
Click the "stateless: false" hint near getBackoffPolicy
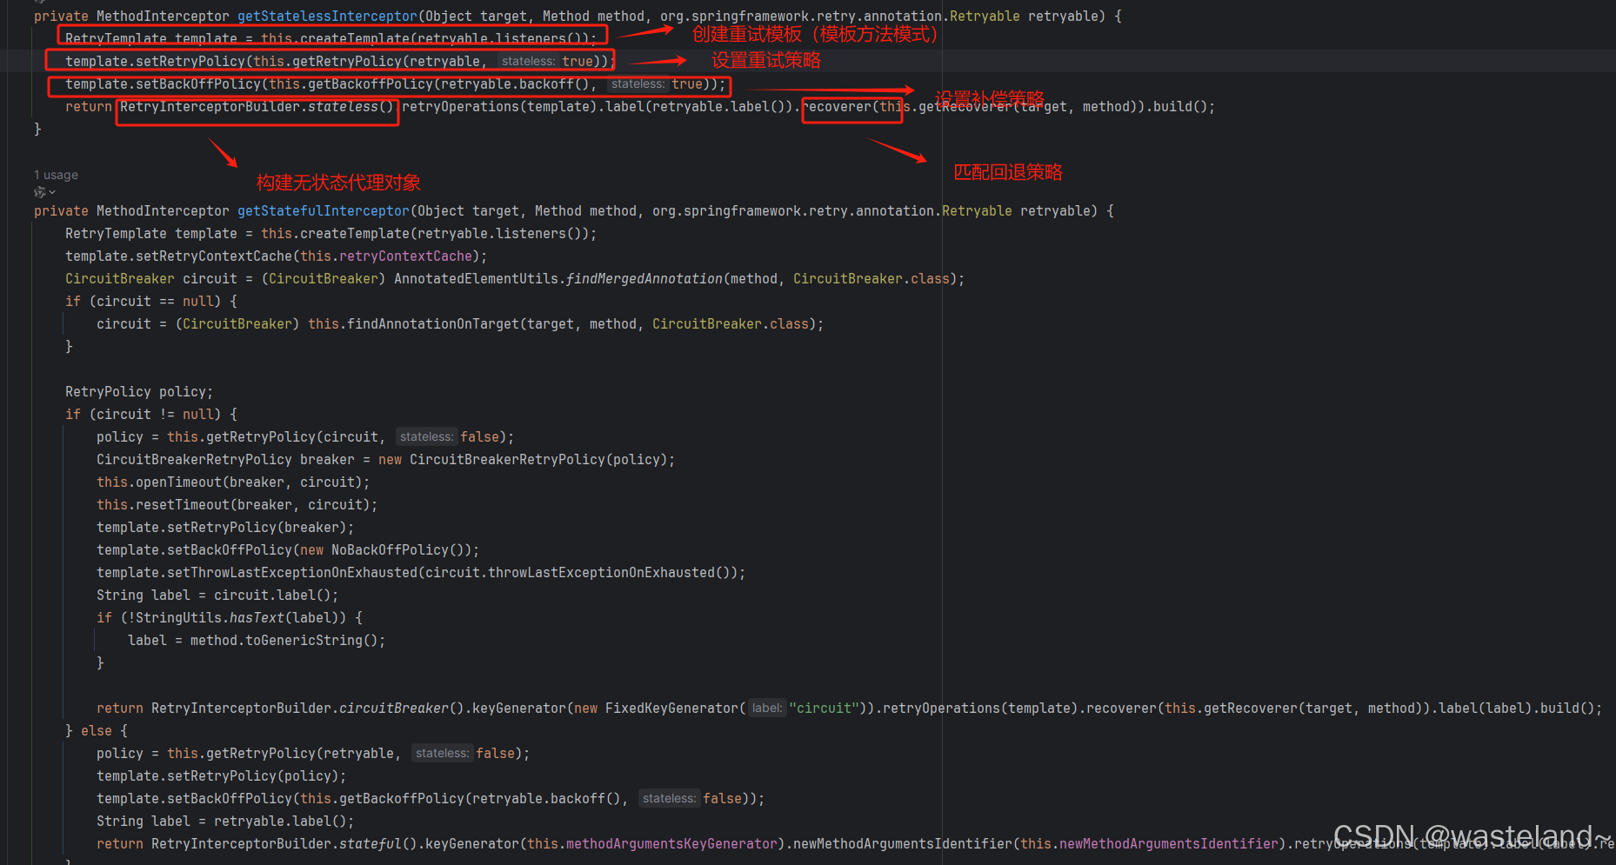tap(669, 798)
